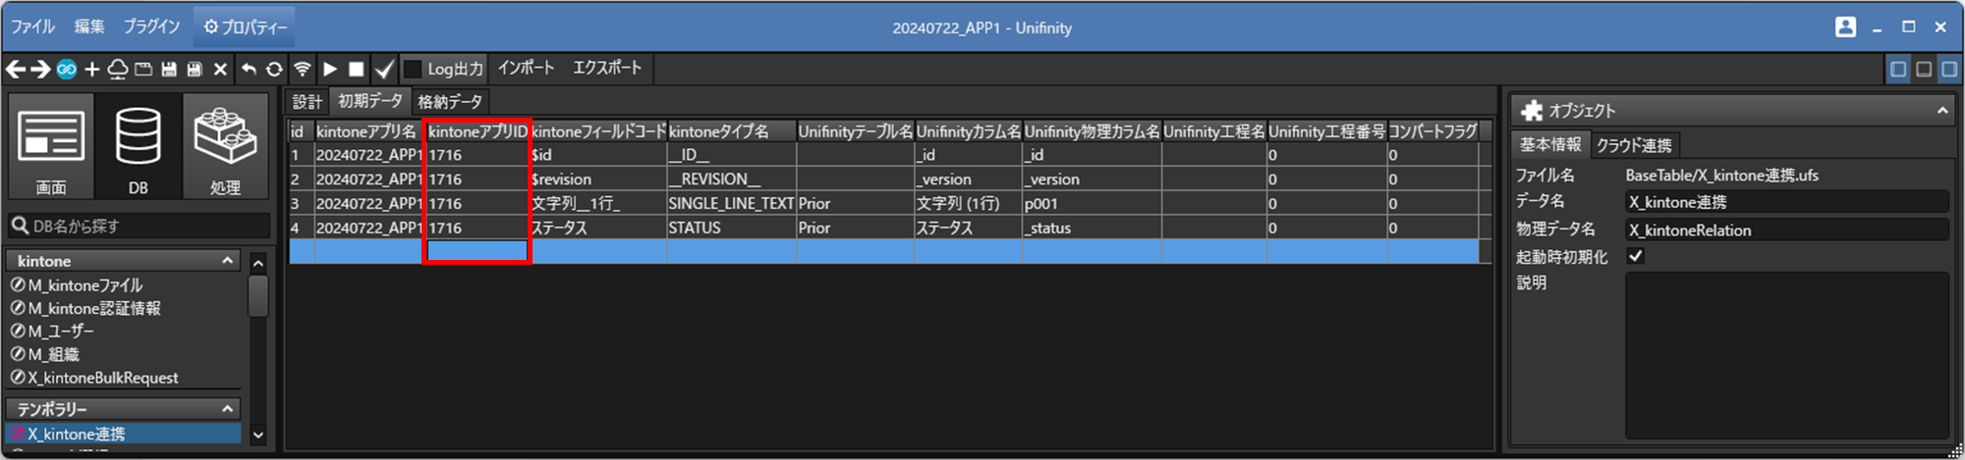Open the 処理 process blocks panel
Viewport: 1965px width, 460px height.
[225, 147]
